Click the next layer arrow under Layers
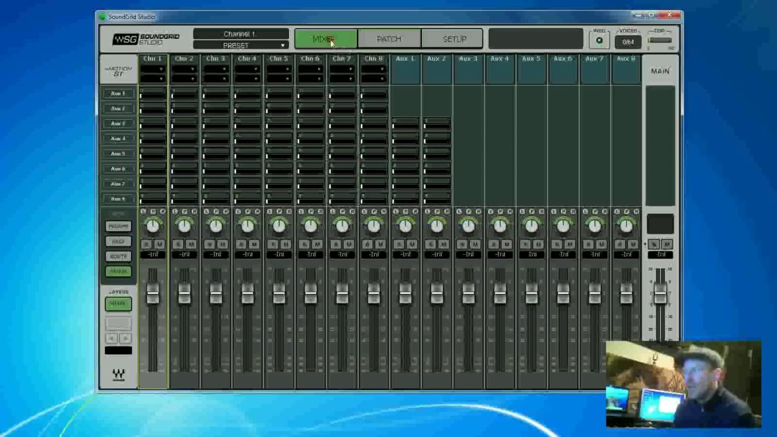This screenshot has width=777, height=437. (125, 339)
